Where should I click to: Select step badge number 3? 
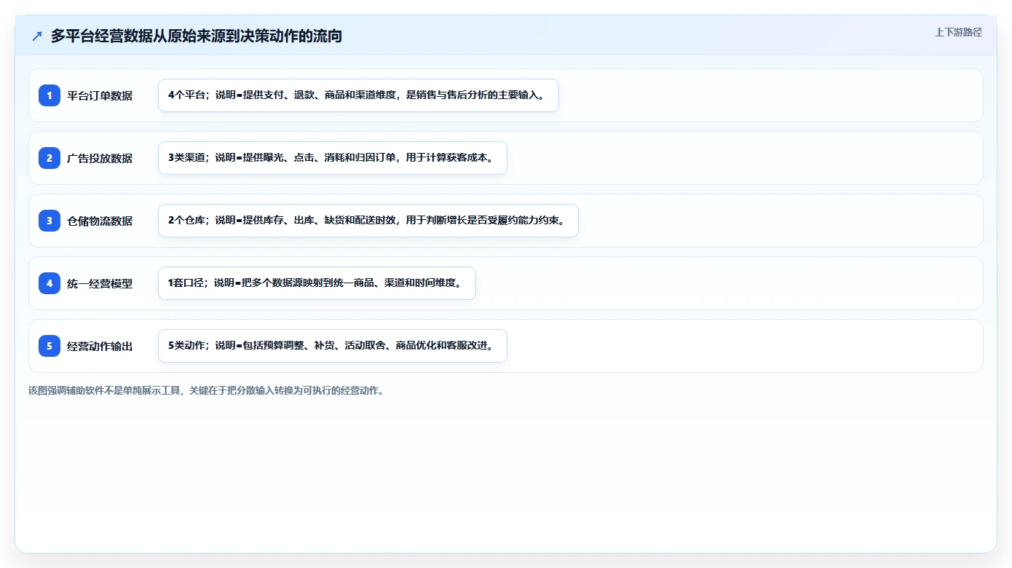[x=50, y=221]
